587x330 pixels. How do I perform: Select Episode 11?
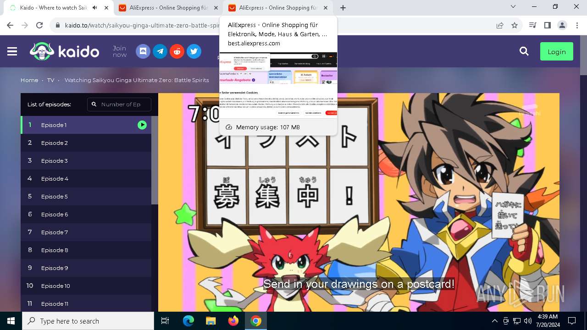(86, 303)
